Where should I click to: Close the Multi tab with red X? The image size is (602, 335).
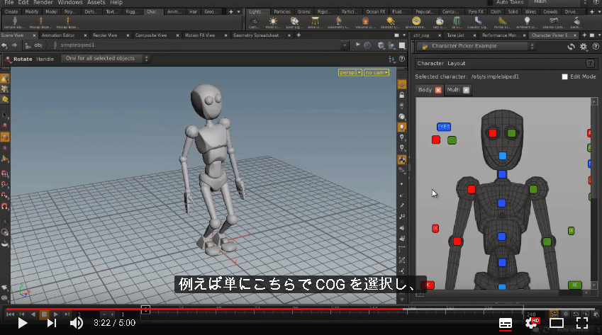[x=466, y=90]
